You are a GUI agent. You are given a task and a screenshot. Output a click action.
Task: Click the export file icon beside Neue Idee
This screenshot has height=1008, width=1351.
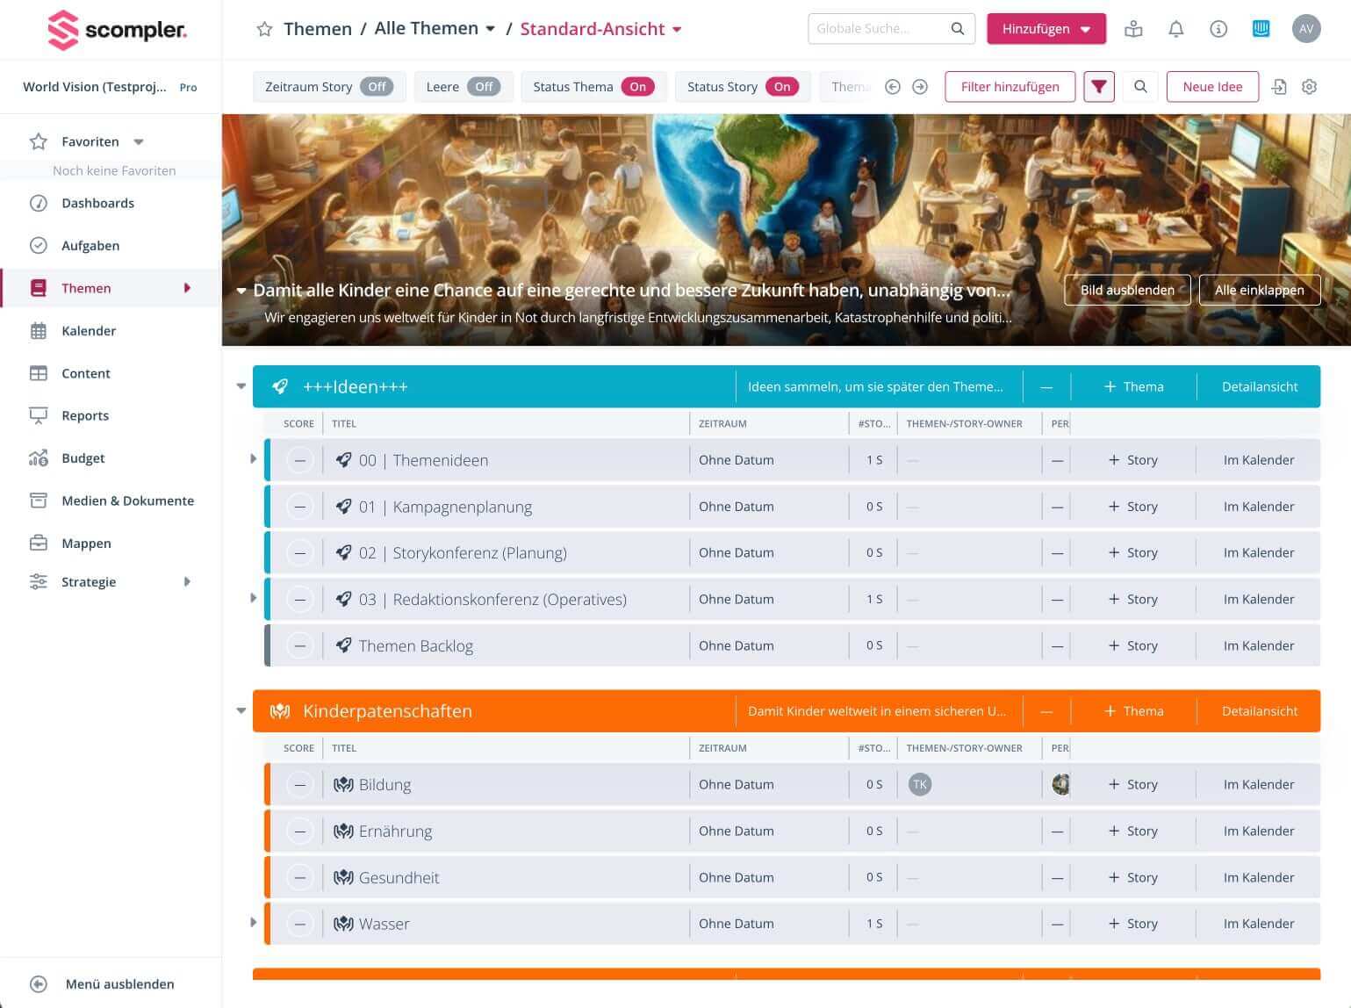click(x=1279, y=87)
